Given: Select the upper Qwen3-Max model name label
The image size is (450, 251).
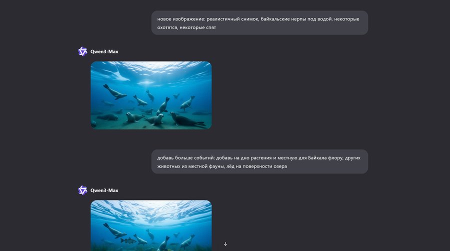Looking at the screenshot, I should tap(104, 51).
